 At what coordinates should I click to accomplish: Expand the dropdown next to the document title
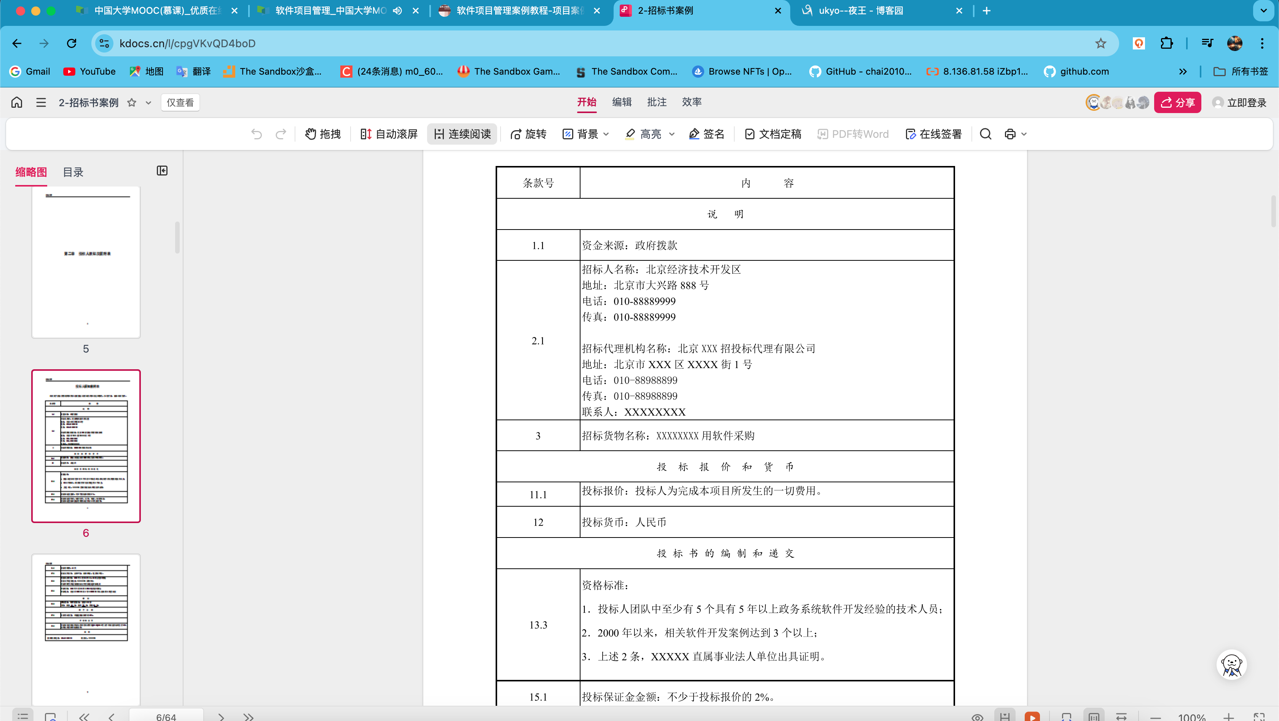148,103
